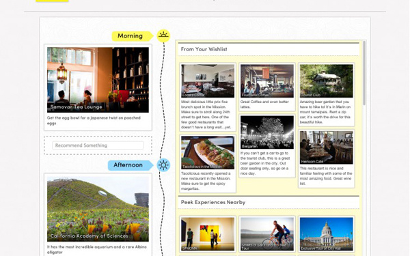Click the 'Great Coffee and even better lattes' text
The image size is (410, 256).
264,104
